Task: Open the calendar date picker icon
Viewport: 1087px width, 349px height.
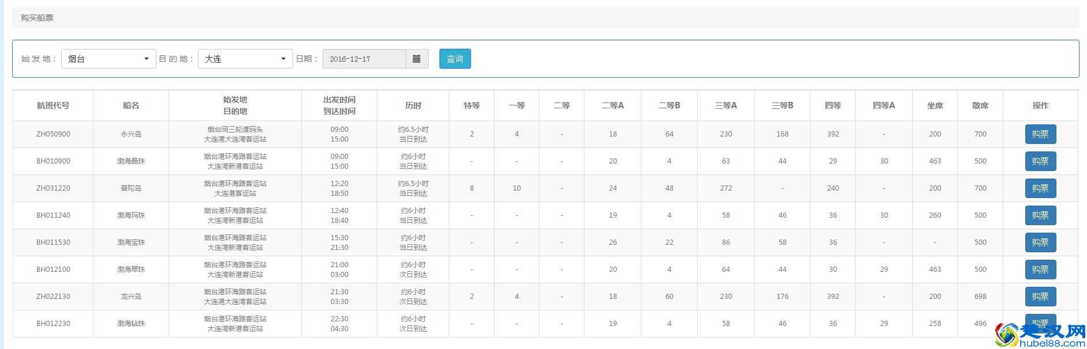Action: tap(417, 59)
